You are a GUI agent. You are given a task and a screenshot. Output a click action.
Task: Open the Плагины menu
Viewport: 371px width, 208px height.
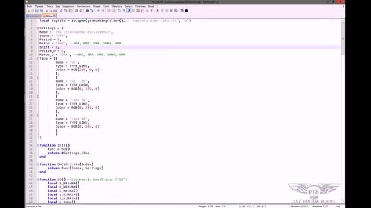[140, 6]
